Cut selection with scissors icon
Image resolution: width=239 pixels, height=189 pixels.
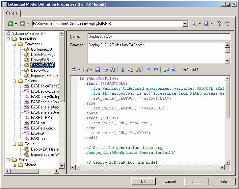[x=123, y=70]
